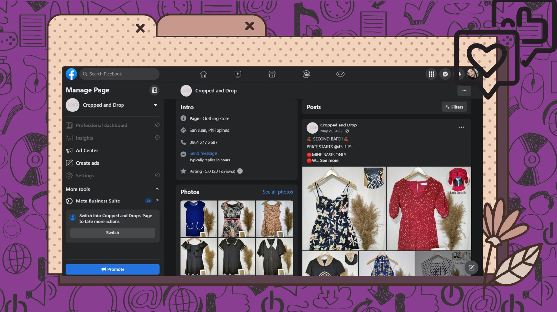Open the Home feed icon
Screen dimensions: 557x312
[203, 74]
